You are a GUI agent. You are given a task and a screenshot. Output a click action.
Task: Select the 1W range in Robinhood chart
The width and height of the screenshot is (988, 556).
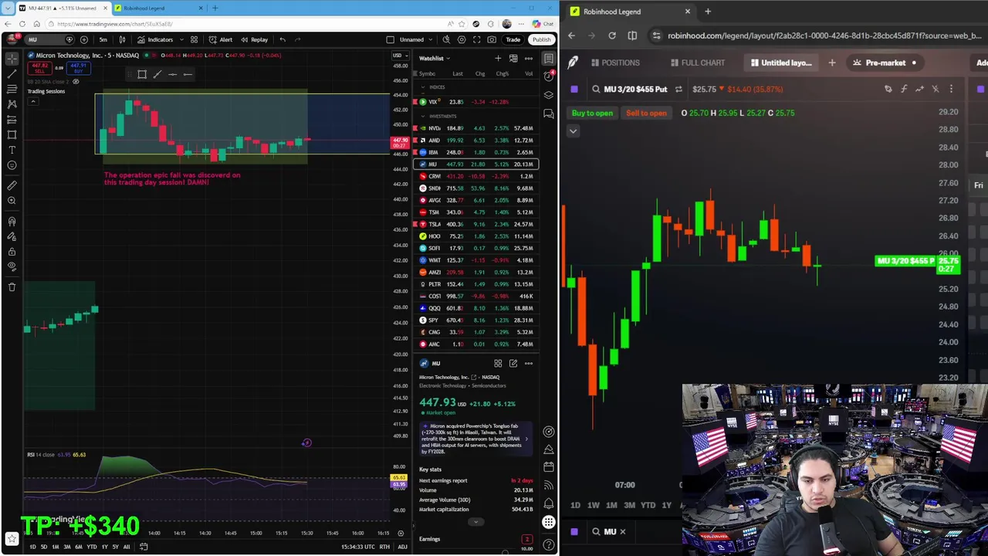tap(594, 505)
